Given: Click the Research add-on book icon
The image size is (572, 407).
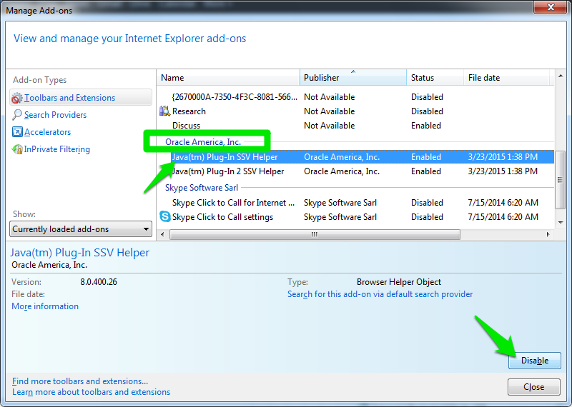Looking at the screenshot, I should (165, 111).
